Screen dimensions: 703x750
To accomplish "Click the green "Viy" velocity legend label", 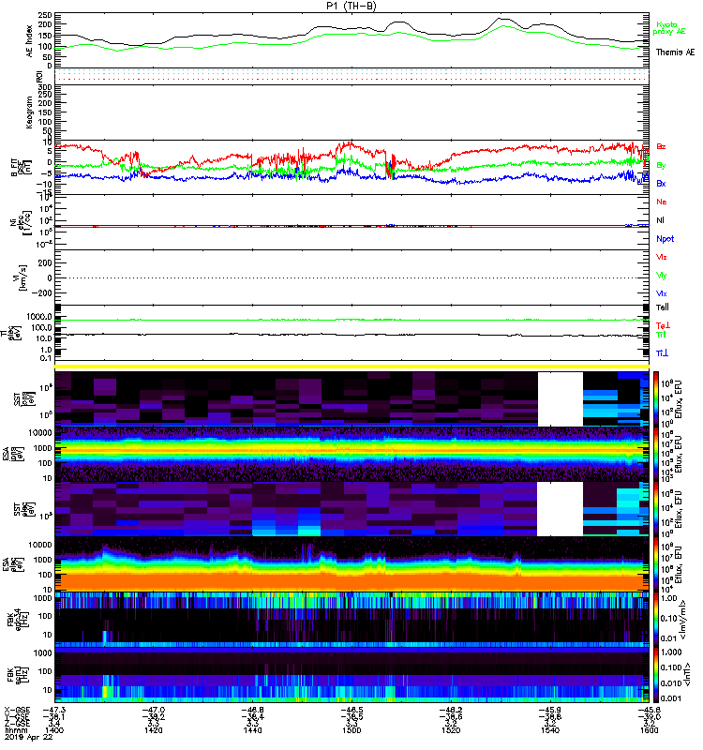I will point(661,276).
